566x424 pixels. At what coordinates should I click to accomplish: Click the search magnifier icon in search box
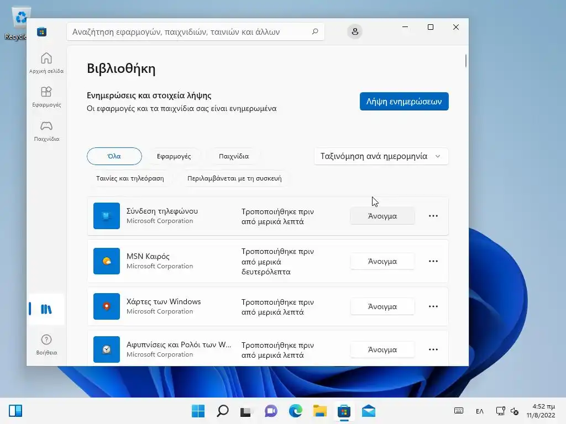[315, 31]
